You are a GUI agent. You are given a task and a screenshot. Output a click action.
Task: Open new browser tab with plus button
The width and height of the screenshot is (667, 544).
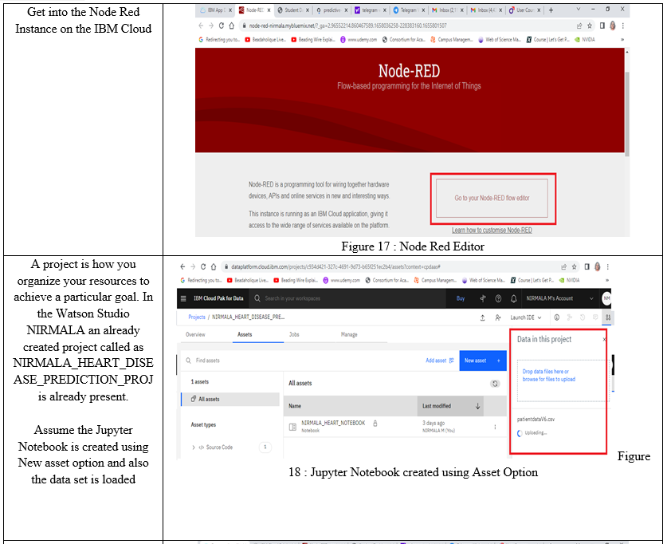(x=551, y=10)
